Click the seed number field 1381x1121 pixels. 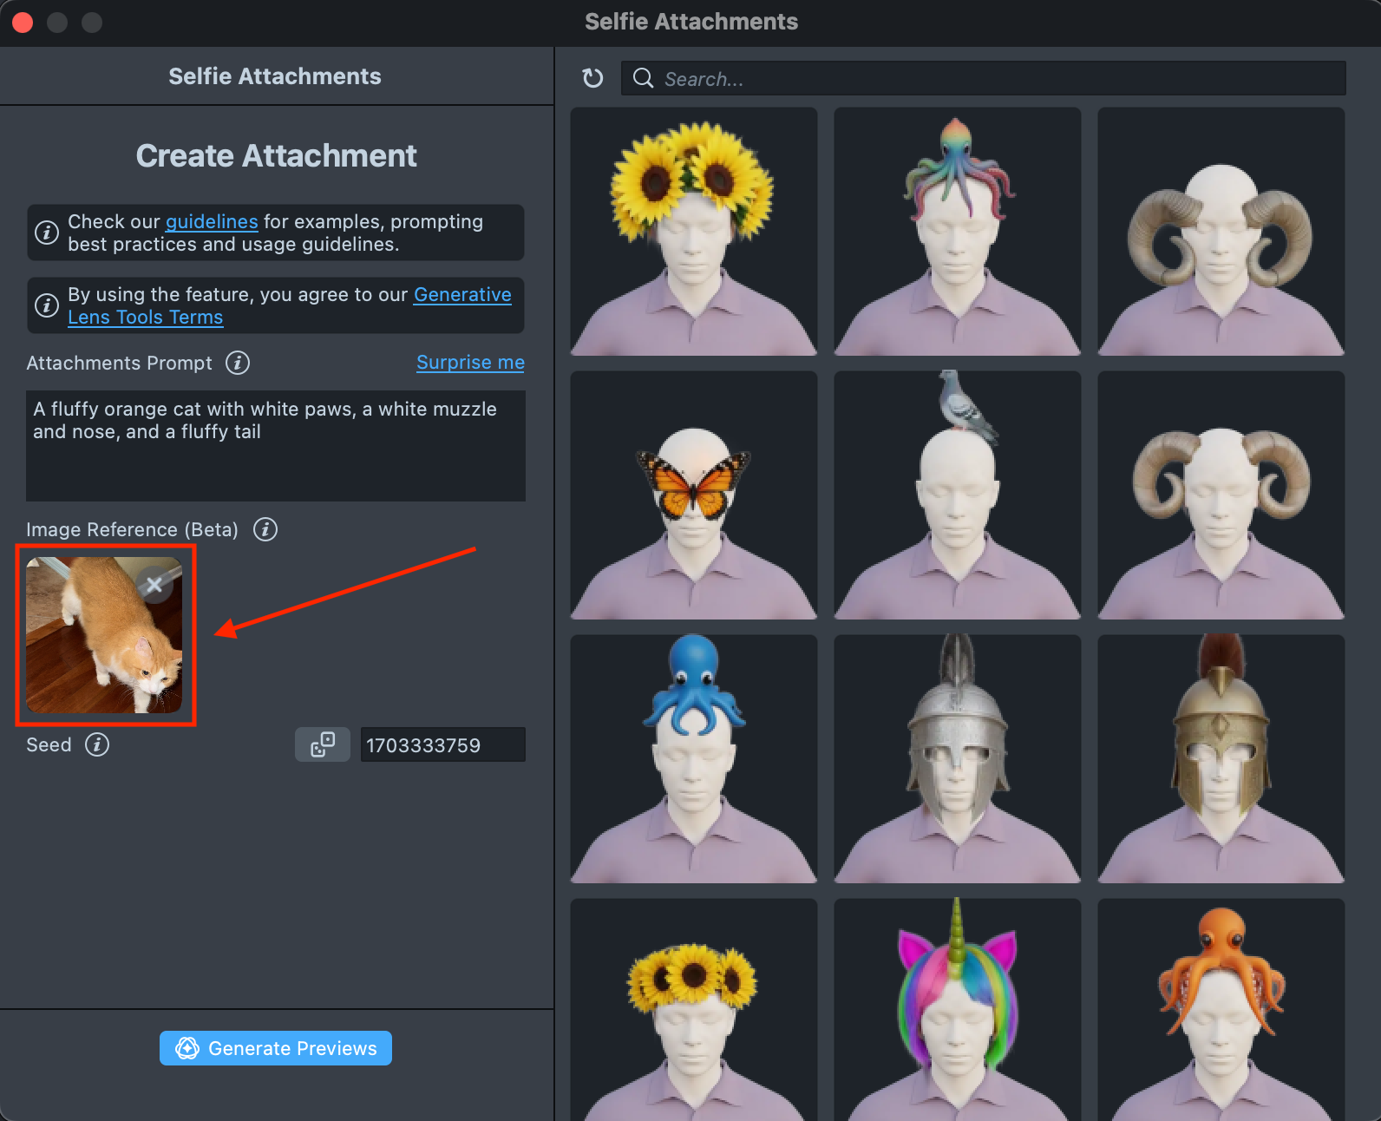[442, 745]
